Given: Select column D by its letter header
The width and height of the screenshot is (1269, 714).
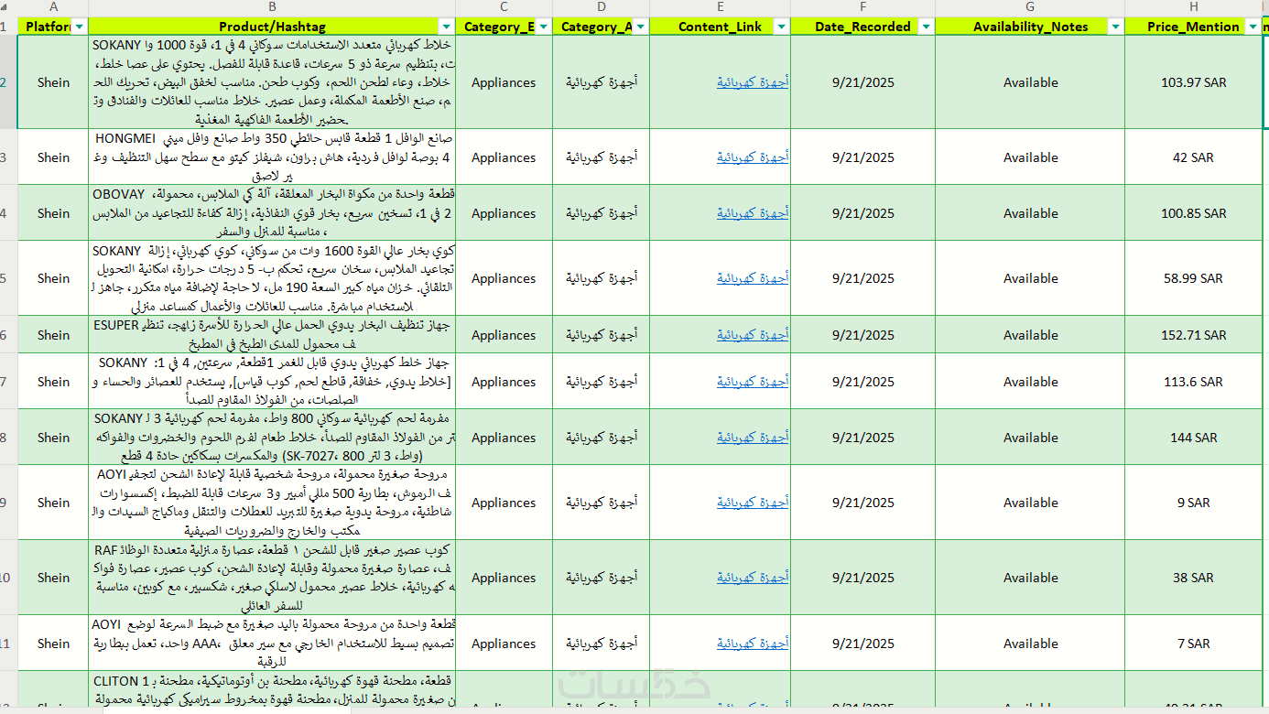Looking at the screenshot, I should [601, 7].
